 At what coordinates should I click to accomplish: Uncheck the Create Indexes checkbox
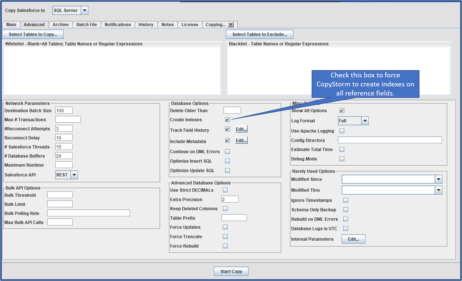tap(227, 120)
